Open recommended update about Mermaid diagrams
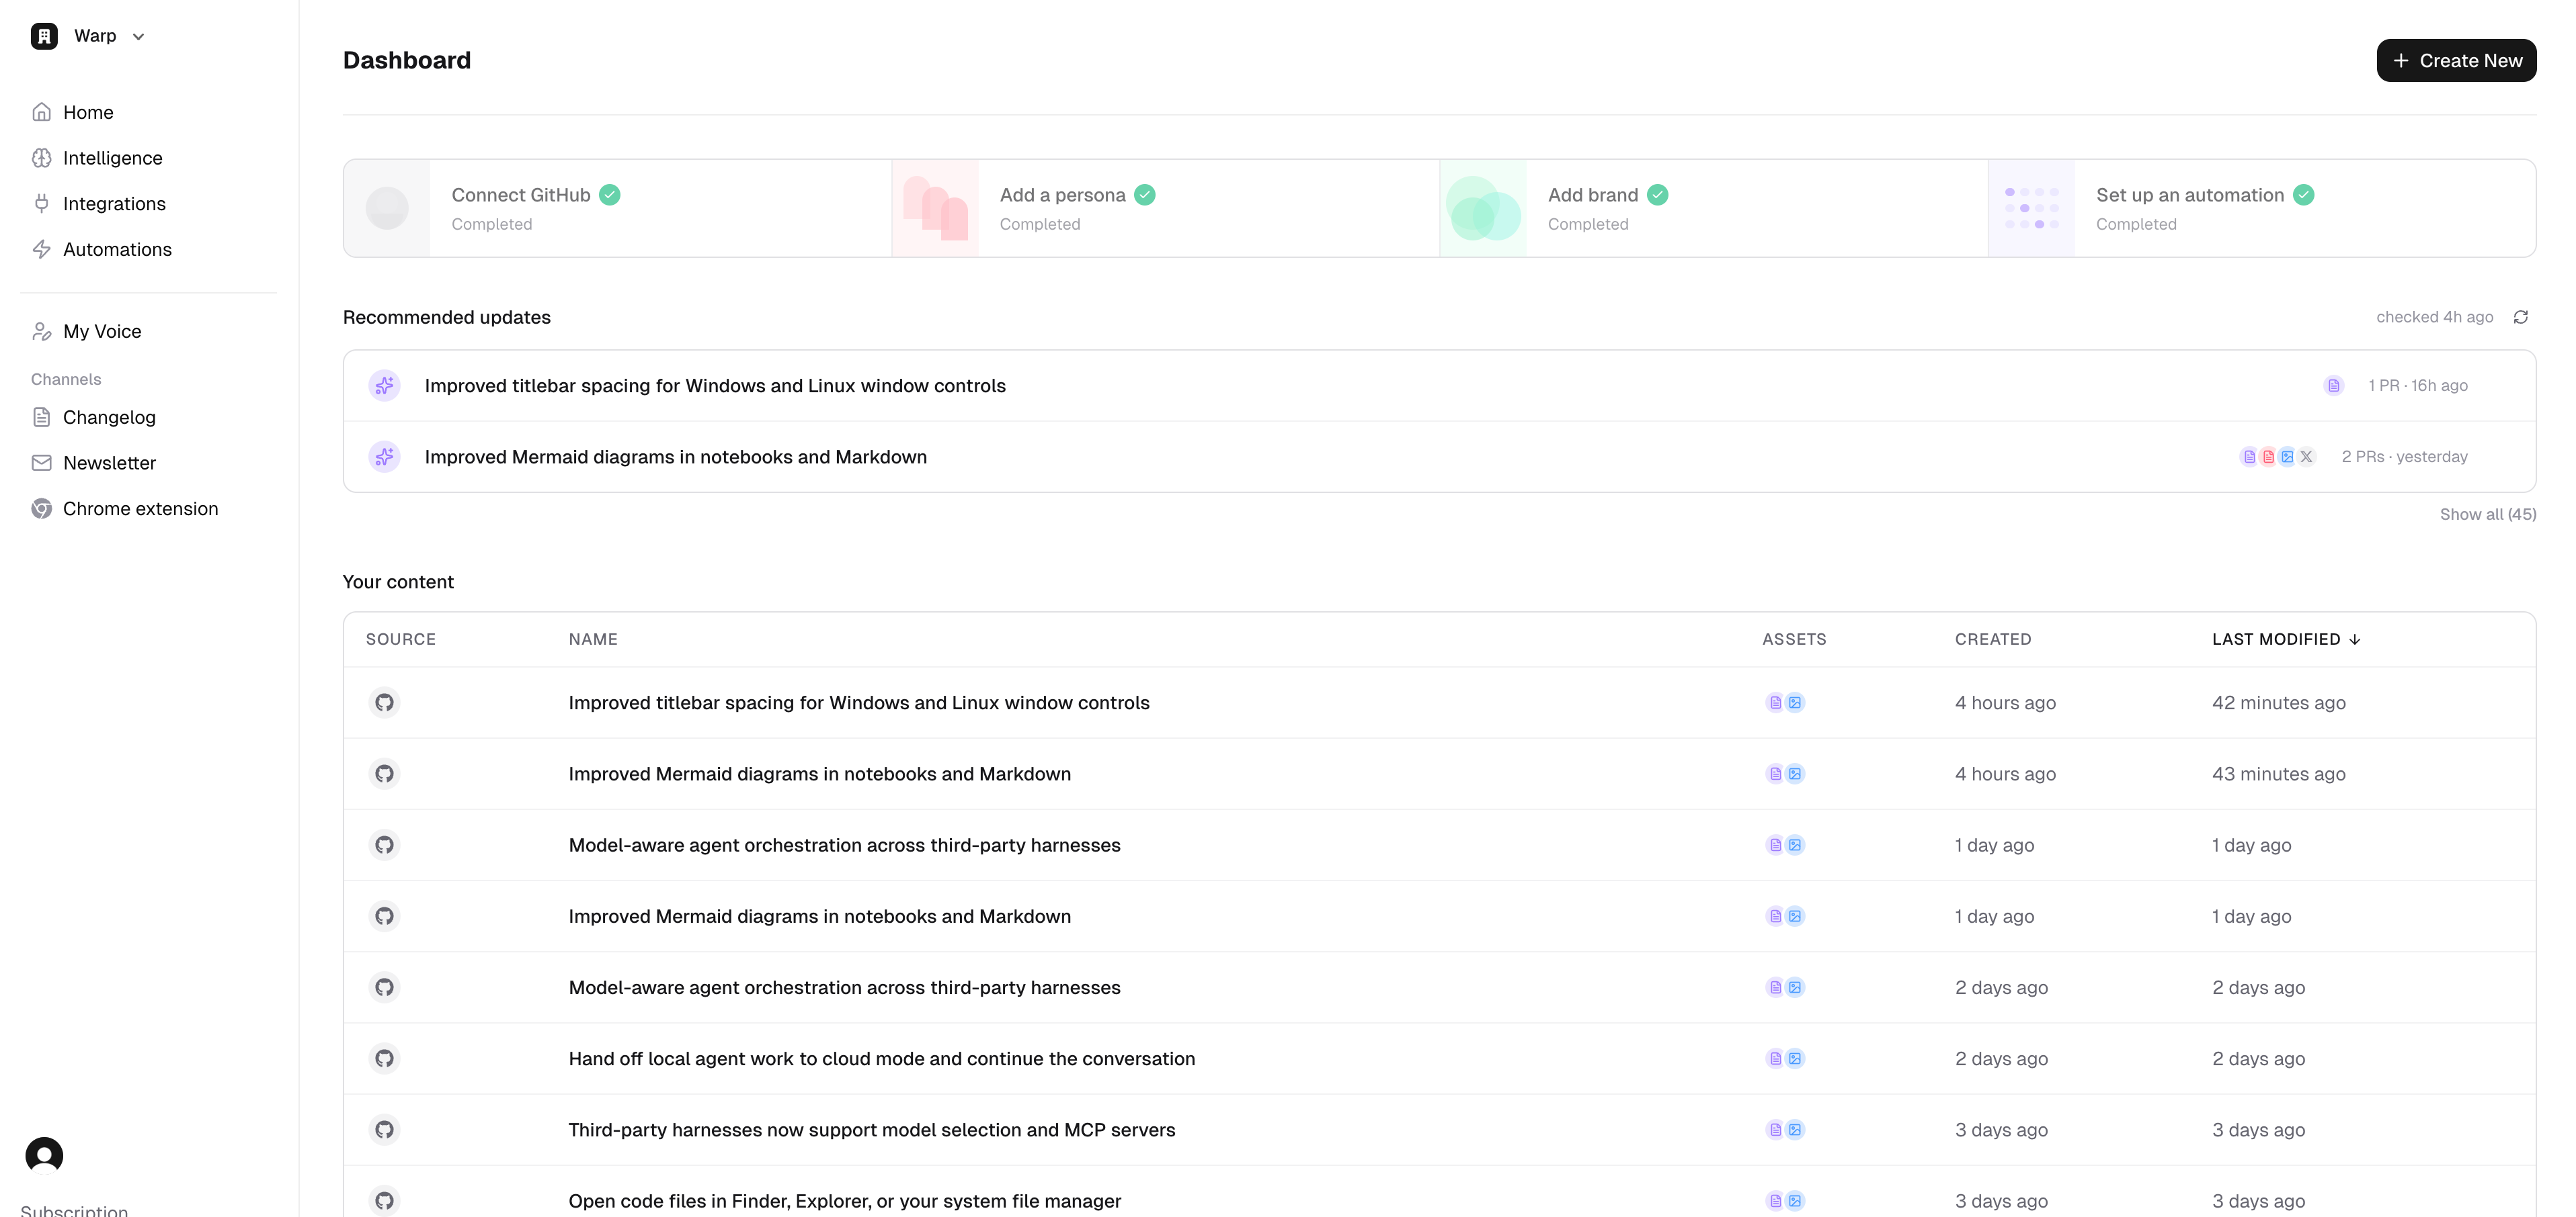 (1439, 457)
